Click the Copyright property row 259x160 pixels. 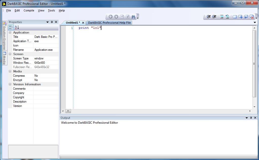(35, 97)
